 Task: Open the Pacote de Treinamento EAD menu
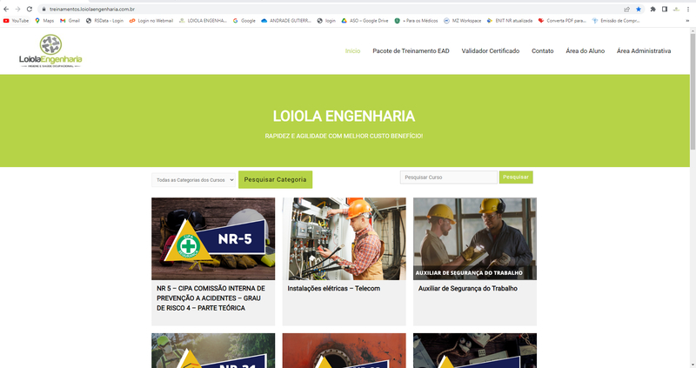tap(411, 51)
